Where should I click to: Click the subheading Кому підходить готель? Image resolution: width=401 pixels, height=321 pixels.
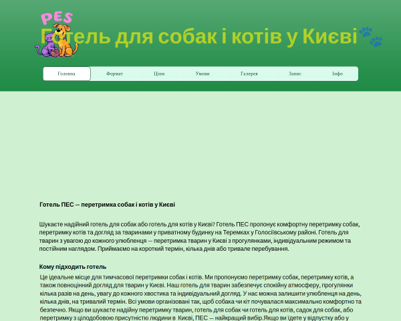pyautogui.click(x=73, y=267)
